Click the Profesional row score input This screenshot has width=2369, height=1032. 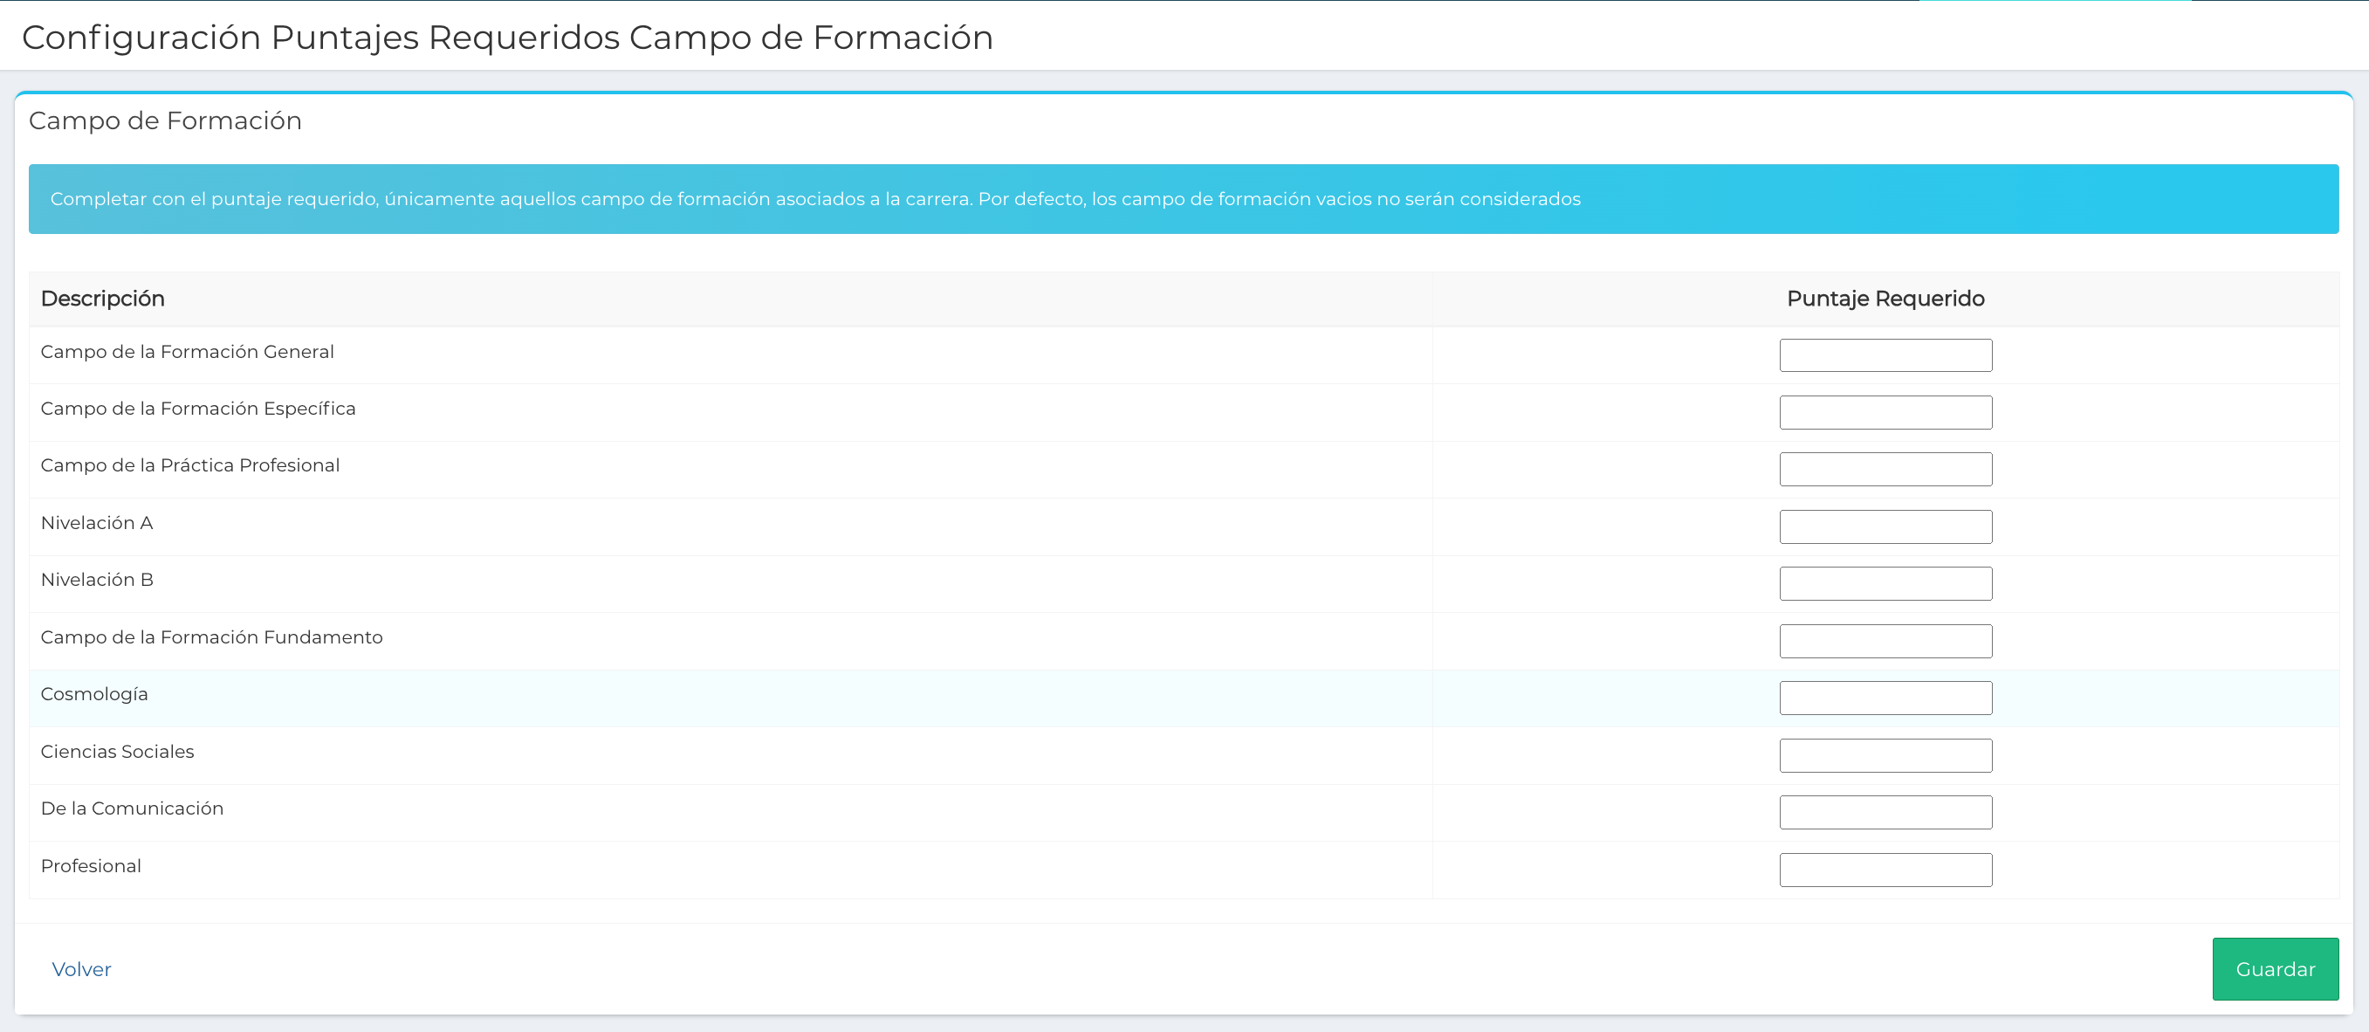[x=1885, y=870]
